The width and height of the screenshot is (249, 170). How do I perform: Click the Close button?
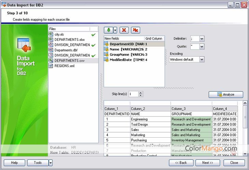(x=234, y=163)
